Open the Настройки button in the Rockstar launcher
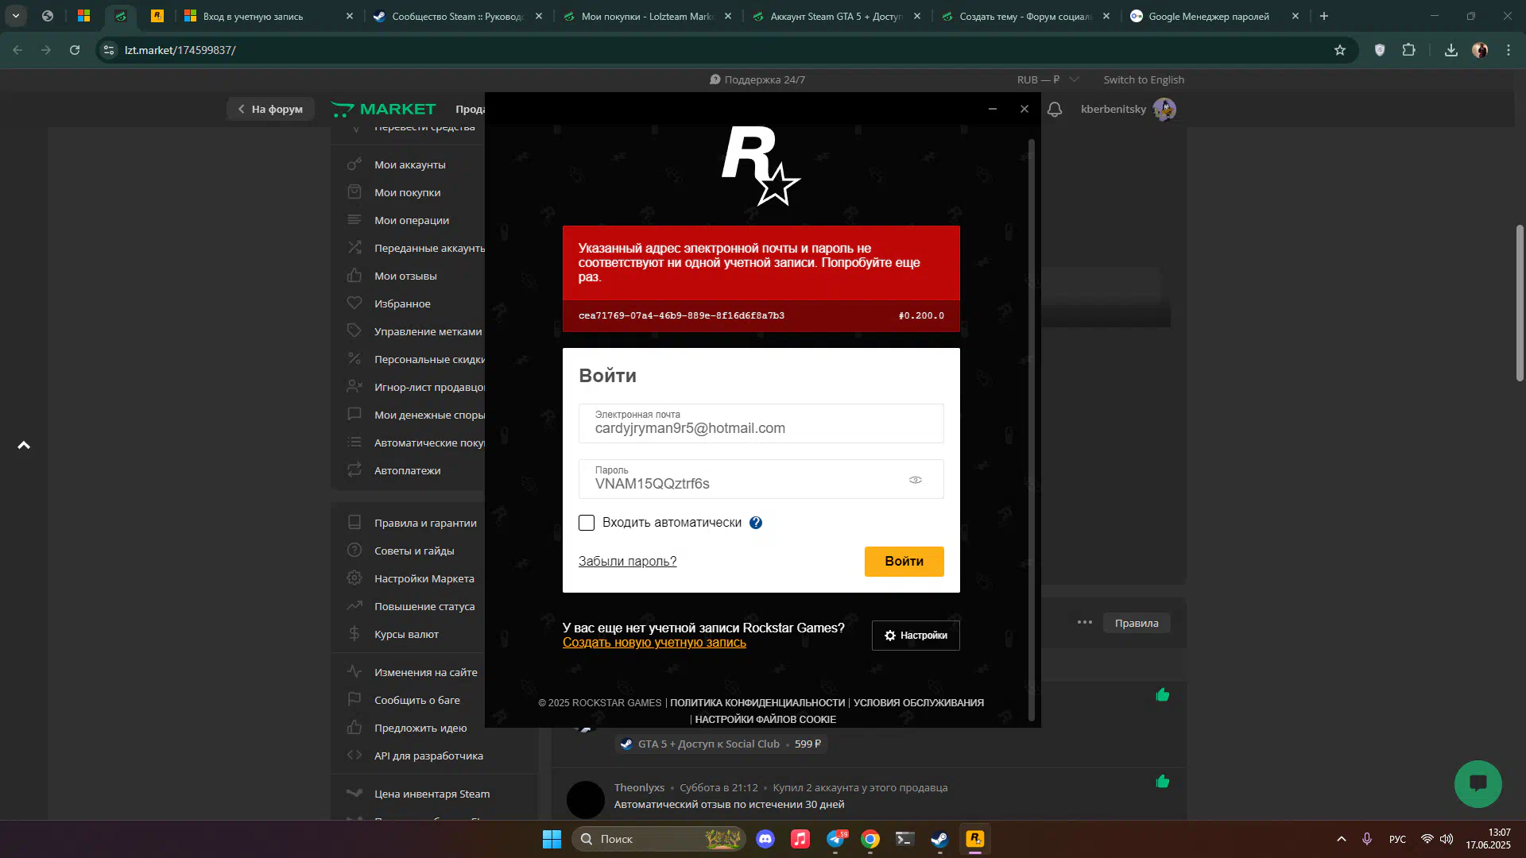Screen dimensions: 1526x858 tap(916, 636)
